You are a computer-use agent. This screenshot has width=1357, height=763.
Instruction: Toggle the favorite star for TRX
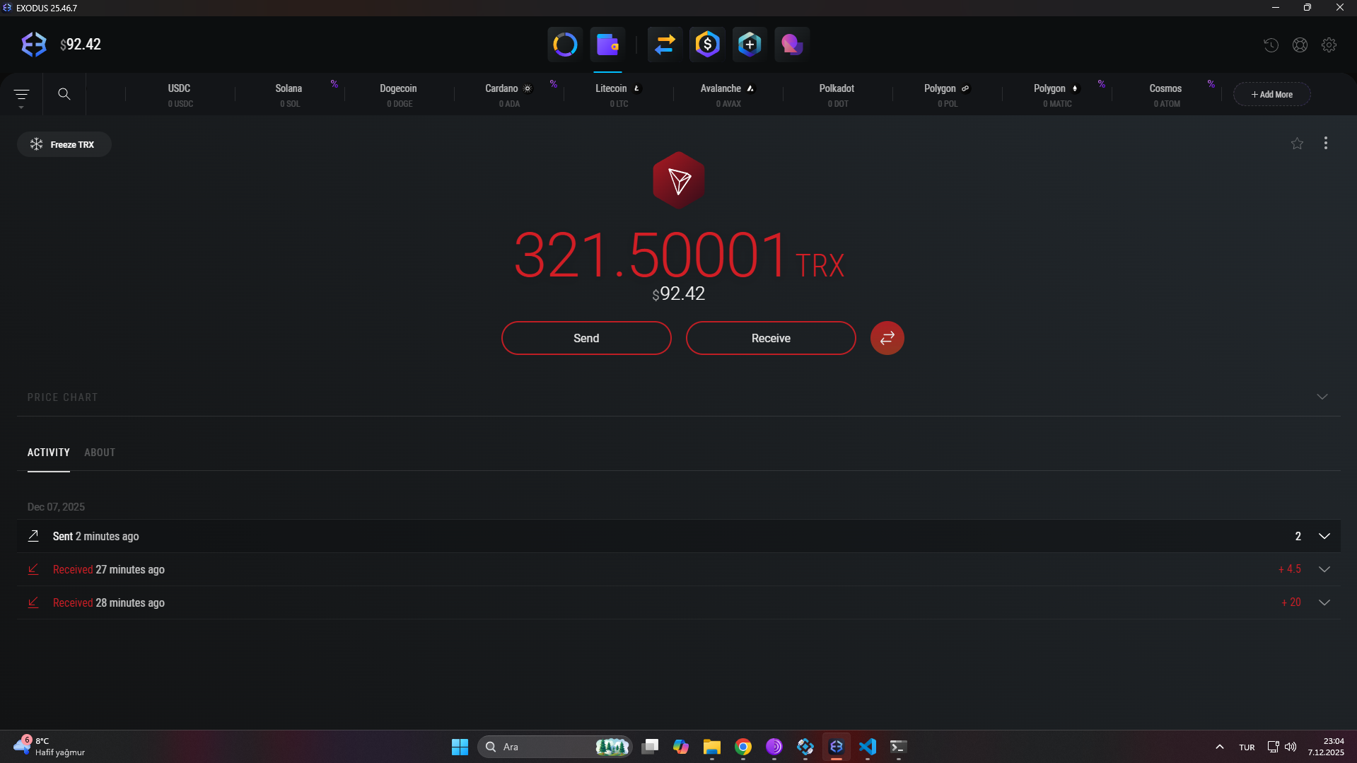point(1297,144)
